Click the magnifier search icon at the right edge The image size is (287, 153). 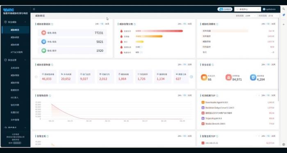284,9
